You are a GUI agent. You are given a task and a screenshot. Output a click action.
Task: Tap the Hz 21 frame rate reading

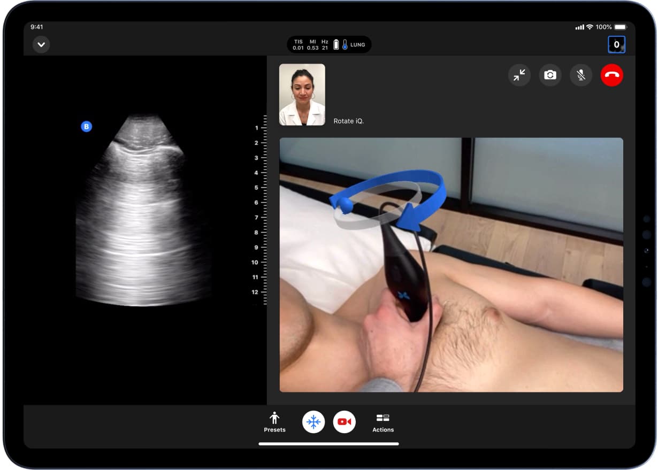coord(325,45)
